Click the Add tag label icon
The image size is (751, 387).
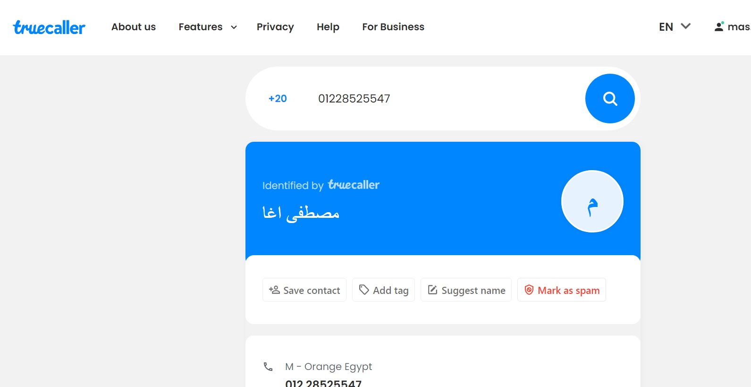click(x=364, y=290)
